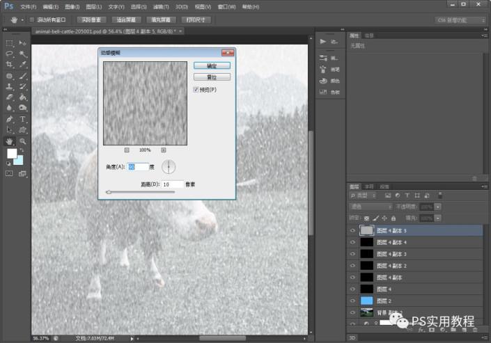
Task: Hide layer 图层 4 副本 2
Action: click(x=352, y=266)
